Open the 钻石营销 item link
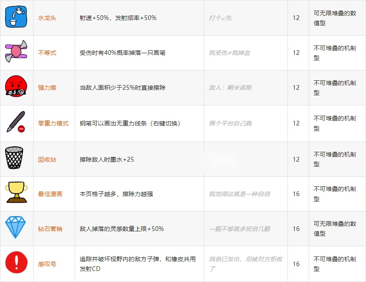 [x=50, y=229]
